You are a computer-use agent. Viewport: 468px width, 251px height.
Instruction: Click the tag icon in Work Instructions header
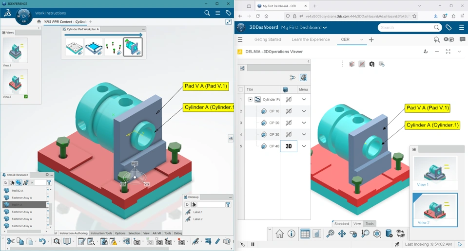tap(228, 13)
